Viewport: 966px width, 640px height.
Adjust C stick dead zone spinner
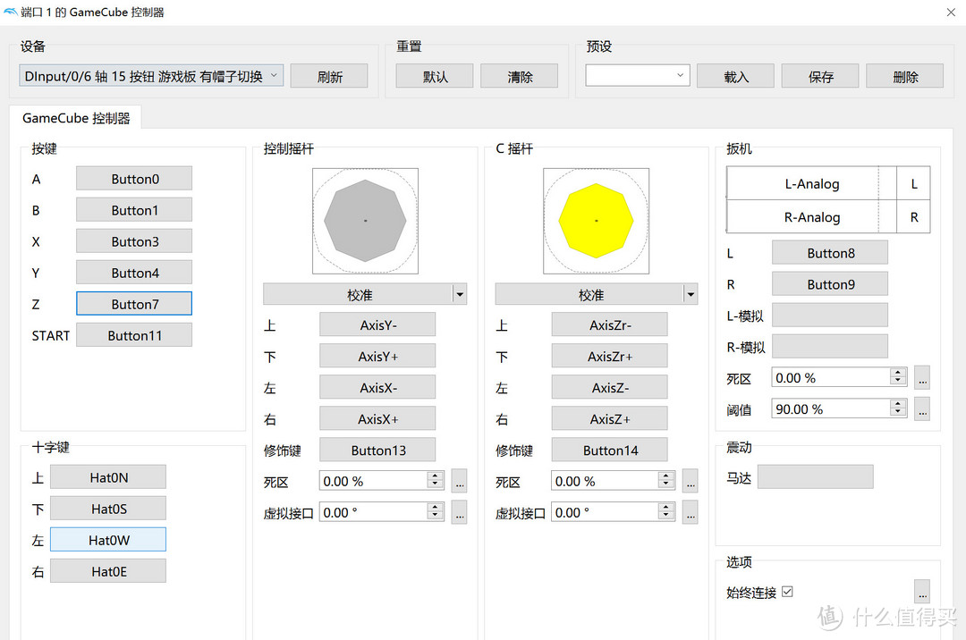666,481
